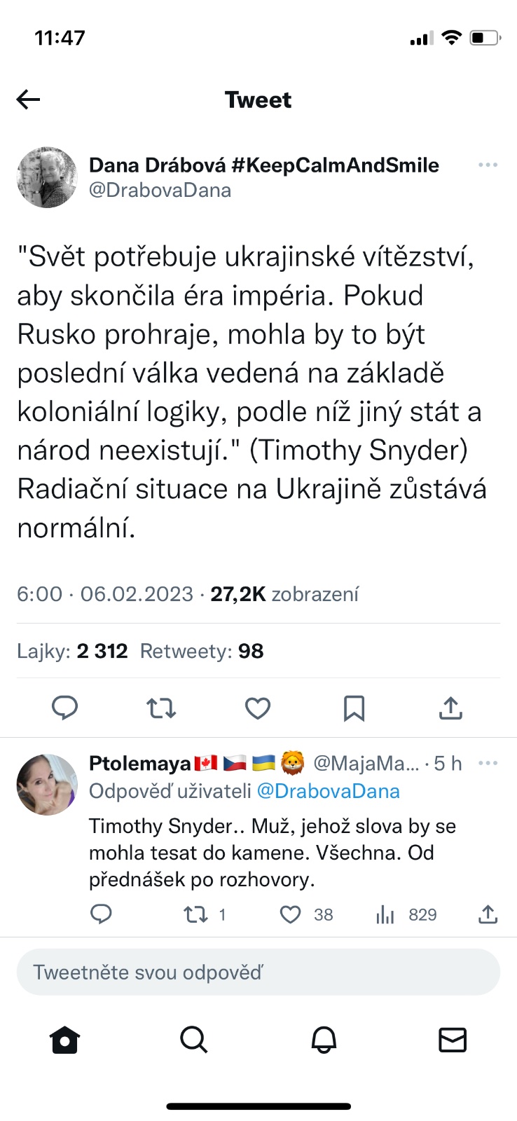Share the main tweet

coord(450,708)
